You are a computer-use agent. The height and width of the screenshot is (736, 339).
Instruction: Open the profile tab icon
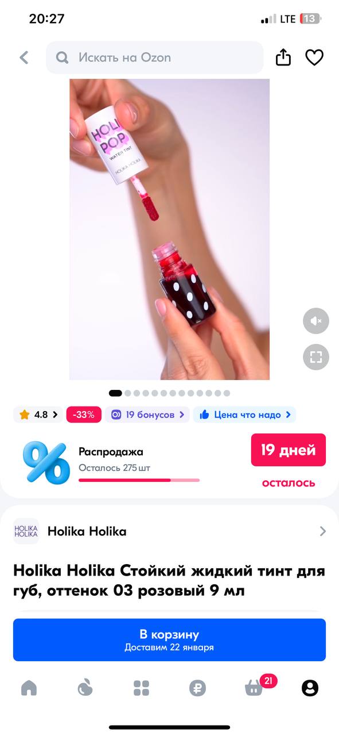[x=310, y=688]
